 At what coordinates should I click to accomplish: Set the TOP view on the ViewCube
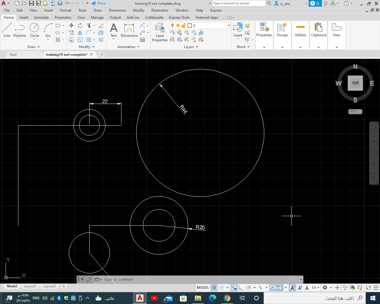355,83
